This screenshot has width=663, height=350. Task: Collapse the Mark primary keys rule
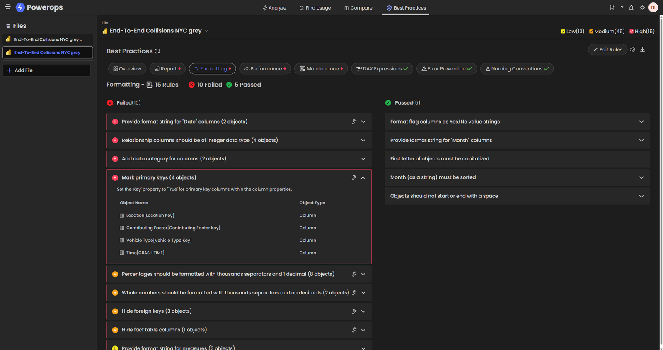[363, 177]
